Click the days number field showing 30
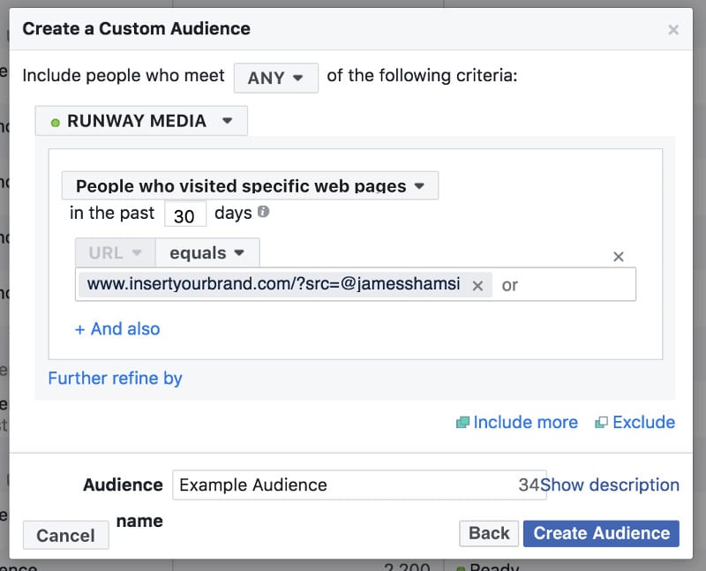 click(185, 214)
